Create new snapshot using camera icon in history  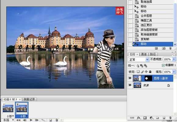[x=164, y=48]
